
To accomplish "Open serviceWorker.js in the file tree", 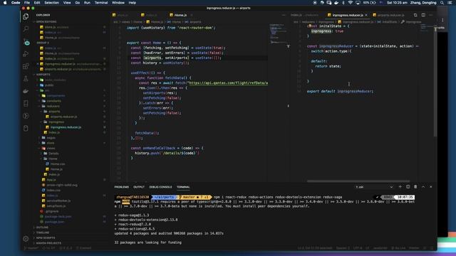I will click(x=58, y=201).
